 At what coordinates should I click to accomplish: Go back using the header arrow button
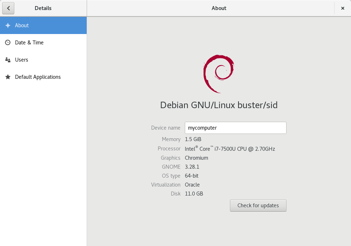coord(8,8)
